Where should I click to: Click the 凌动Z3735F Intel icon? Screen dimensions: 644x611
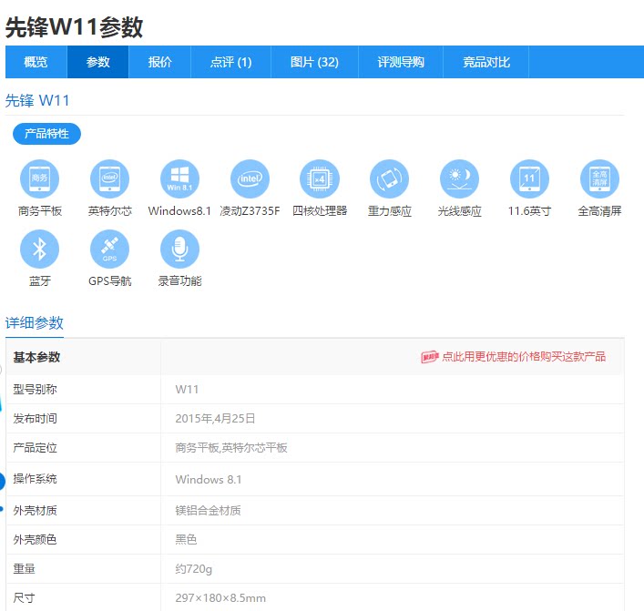[250, 179]
